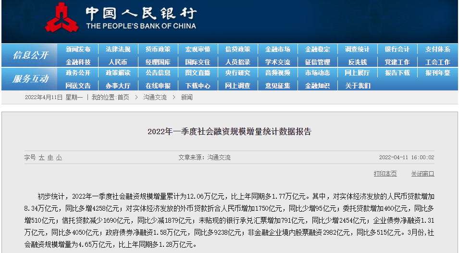Go to 下载中心
Image resolution: width=459 pixels, height=253 pixels.
(x=198, y=86)
